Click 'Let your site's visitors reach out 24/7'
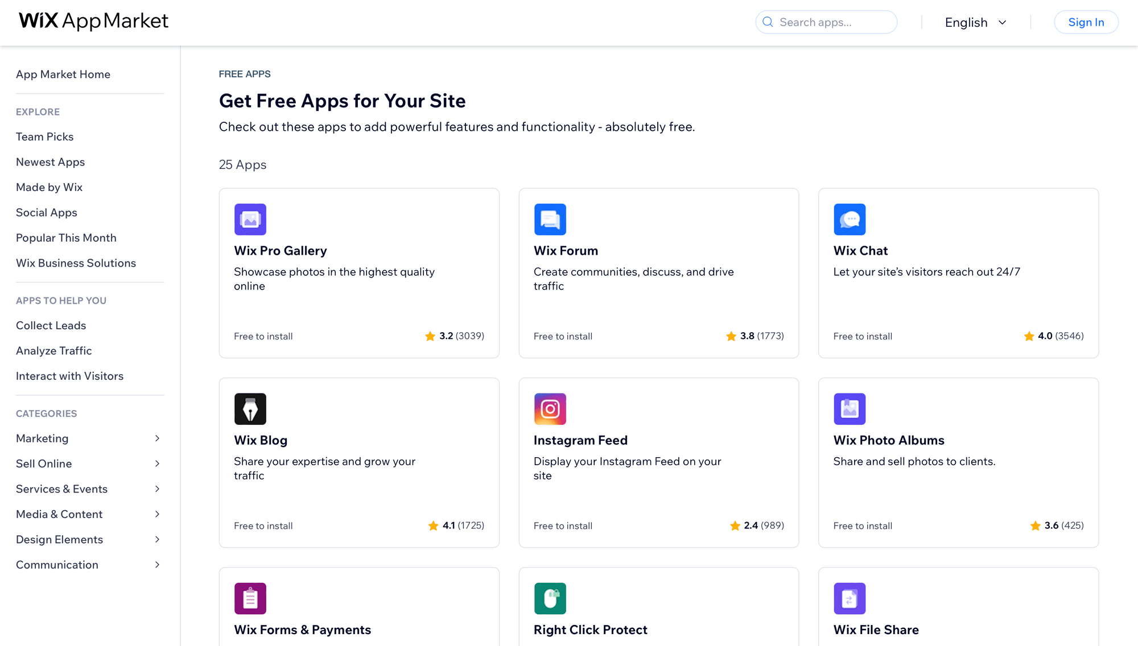 tap(927, 272)
